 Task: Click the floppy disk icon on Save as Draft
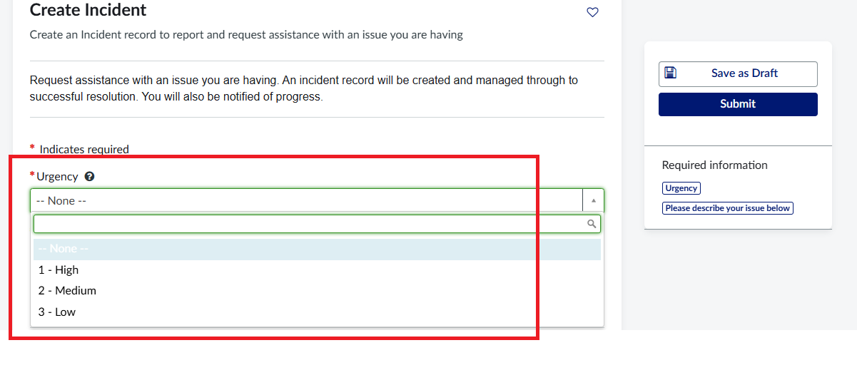670,73
